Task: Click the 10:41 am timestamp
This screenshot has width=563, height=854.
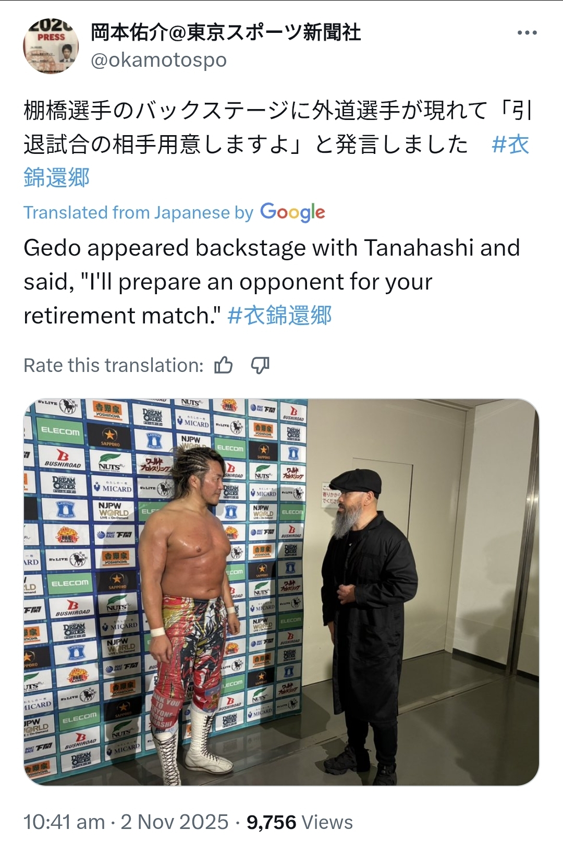Action: 64,822
